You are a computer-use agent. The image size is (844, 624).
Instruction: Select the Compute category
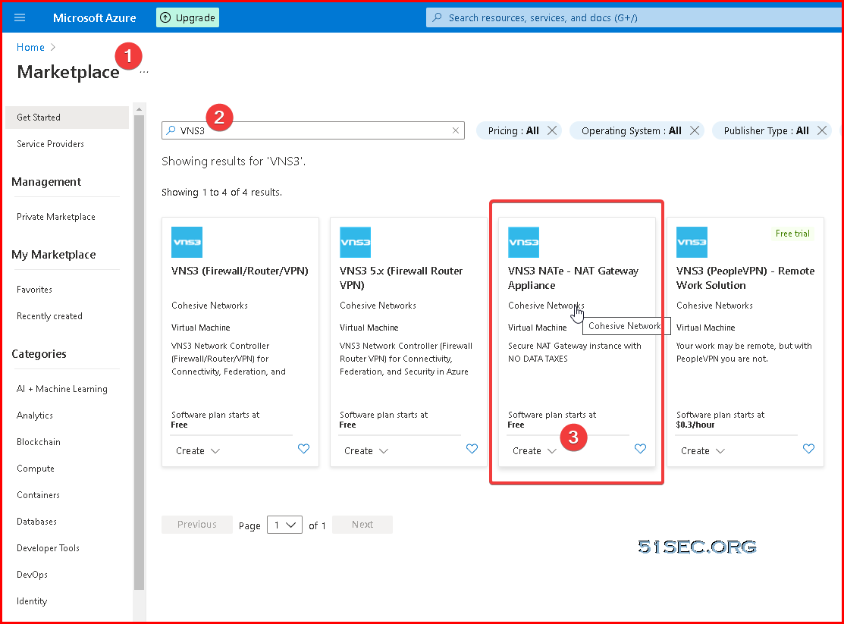(36, 469)
